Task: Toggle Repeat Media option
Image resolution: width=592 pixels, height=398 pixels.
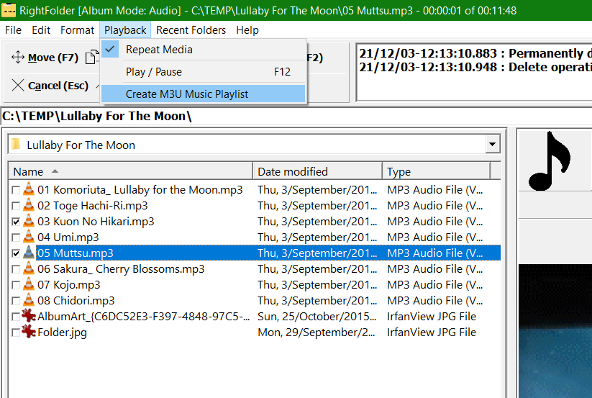Action: coord(204,50)
